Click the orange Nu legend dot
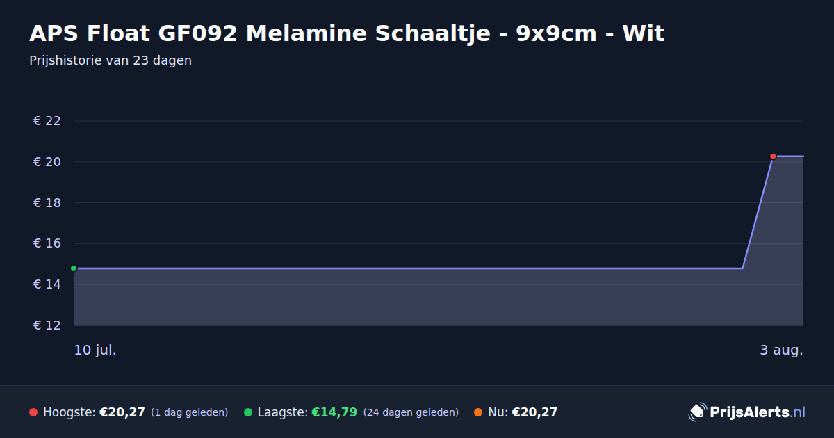Image resolution: width=834 pixels, height=438 pixels. point(478,412)
